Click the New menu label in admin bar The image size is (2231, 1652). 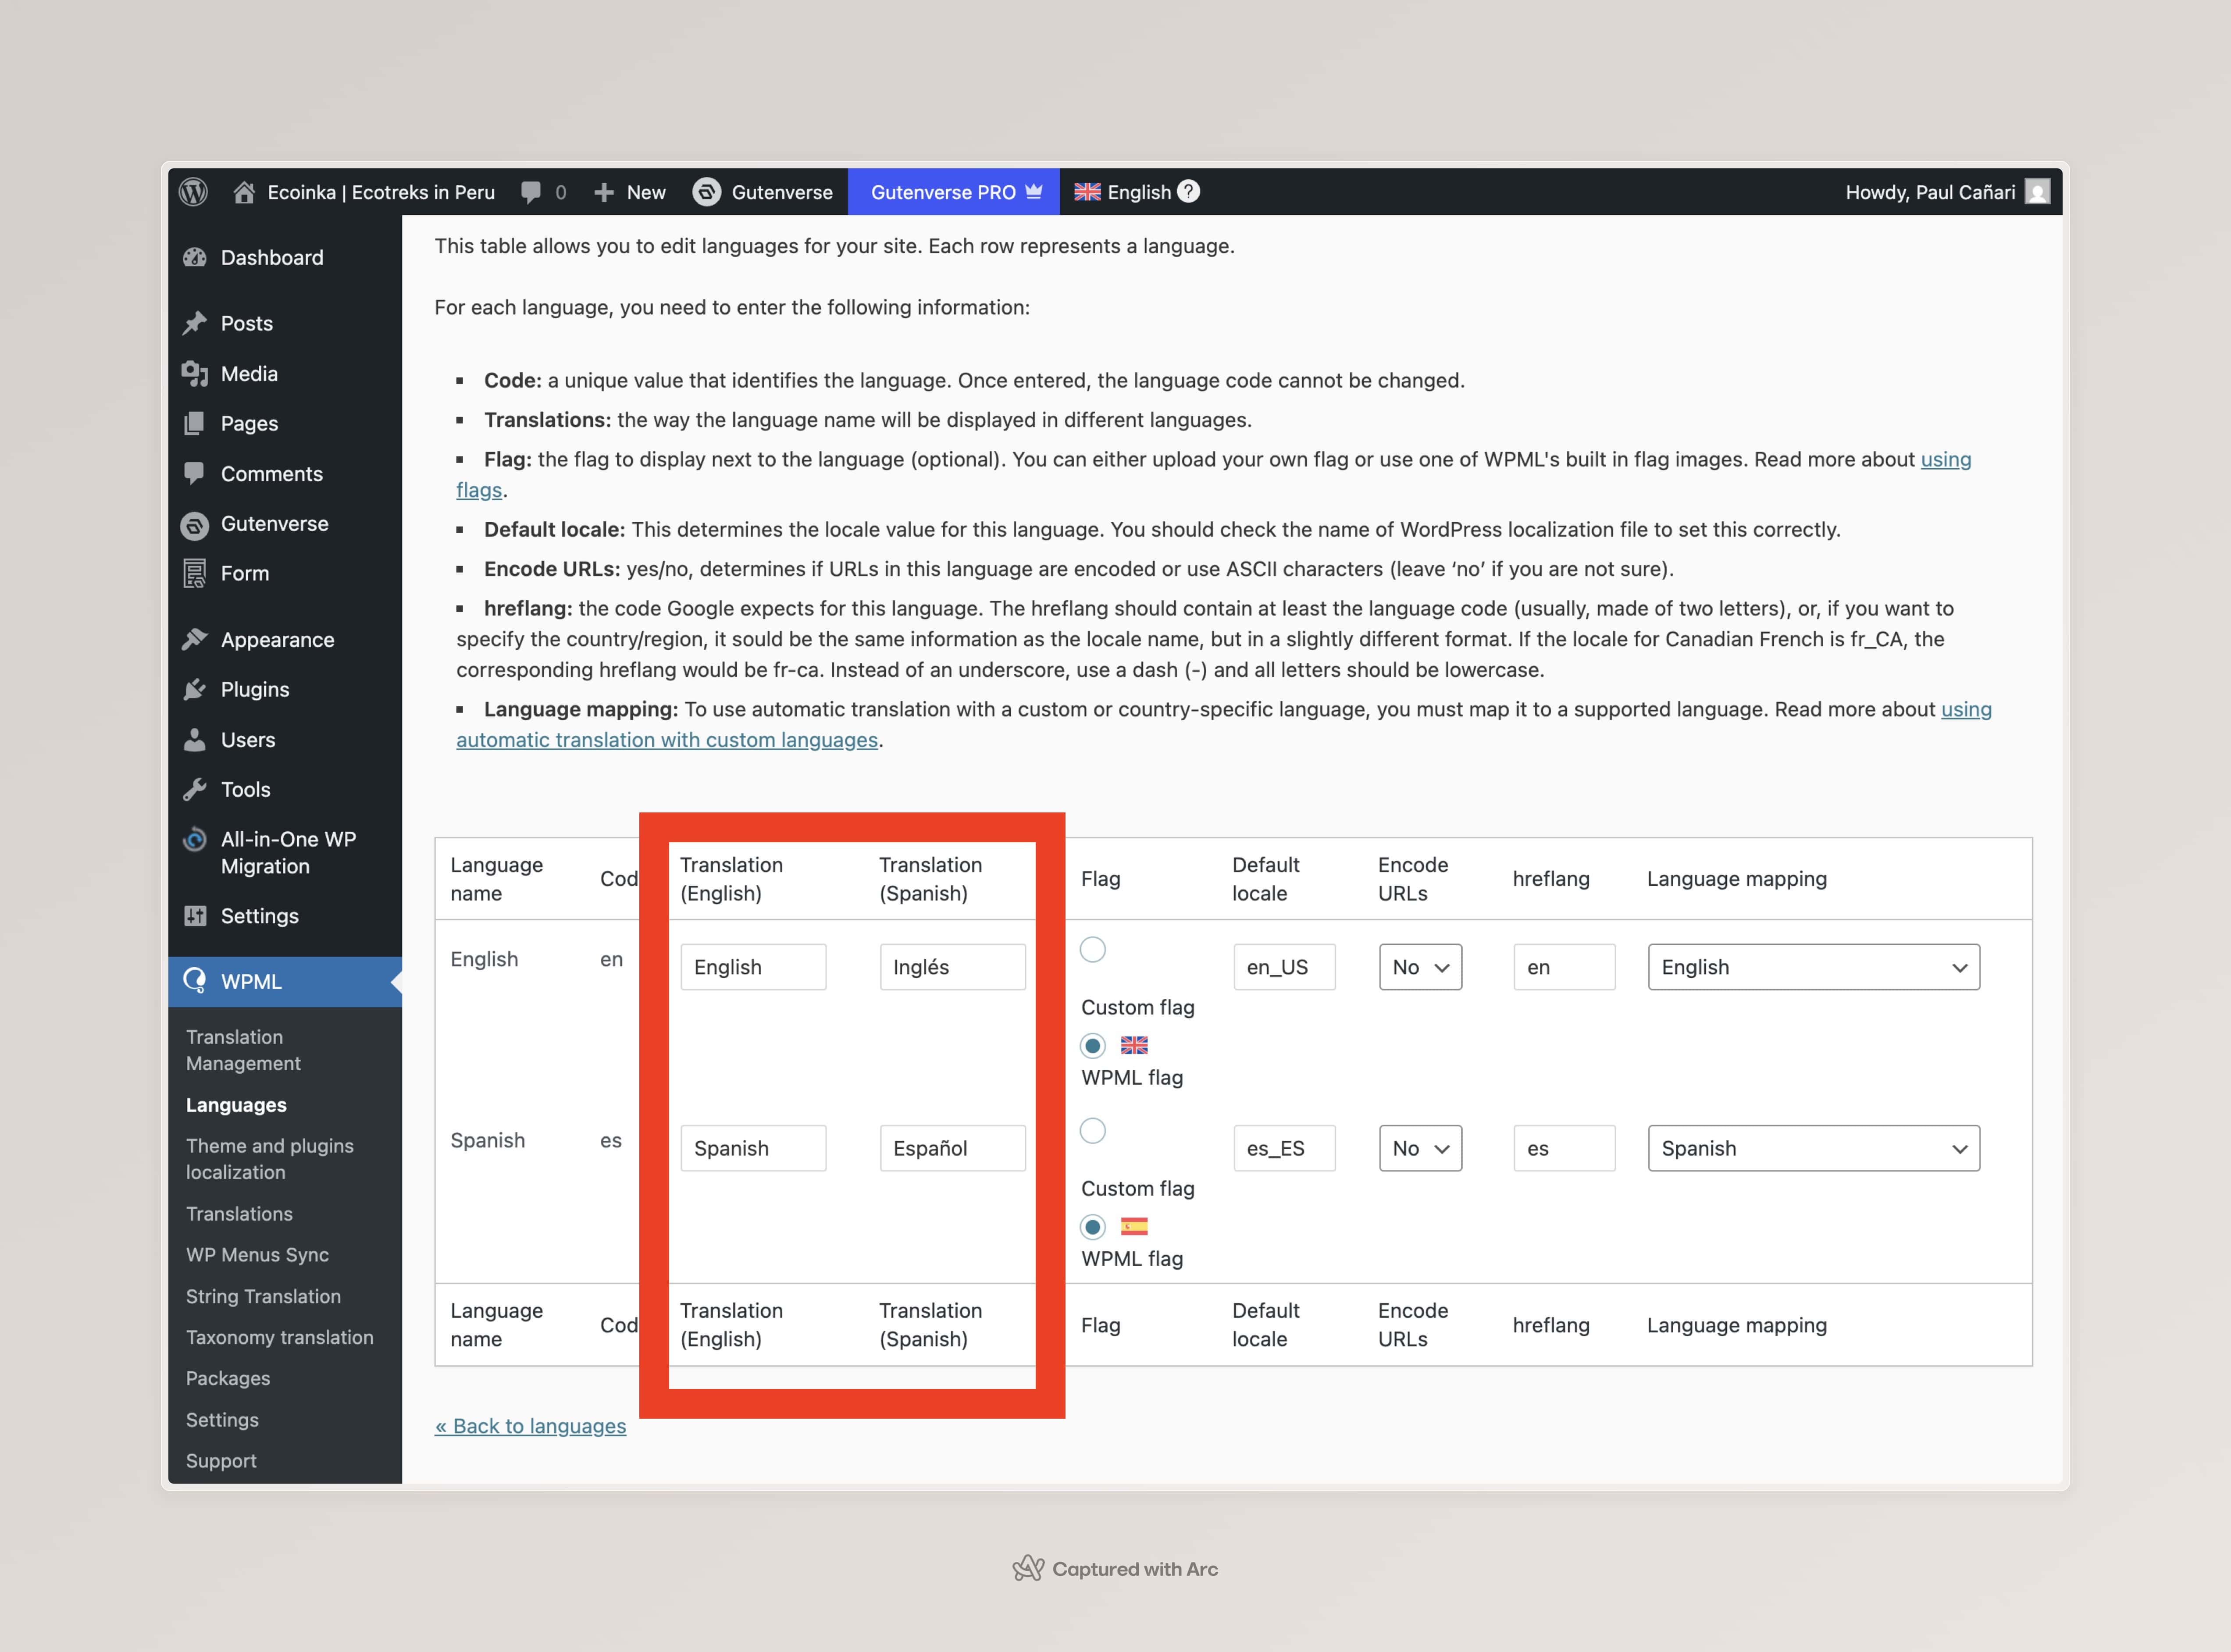coord(646,192)
